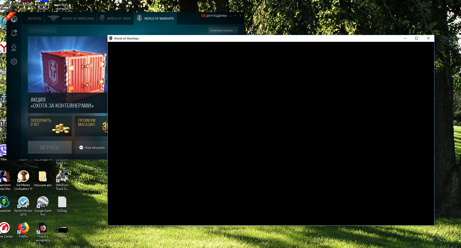The image size is (461, 248).
Task: Open the Wargaming Game Center logo
Action: point(14,19)
